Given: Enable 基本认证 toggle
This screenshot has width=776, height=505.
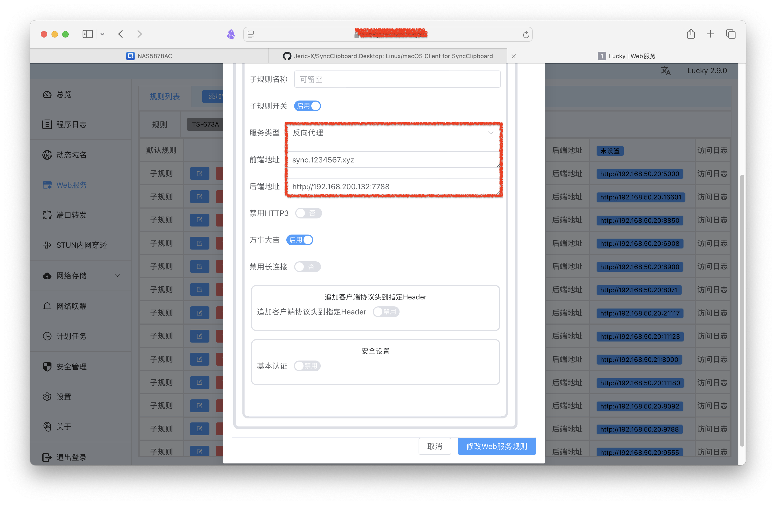Looking at the screenshot, I should click(307, 366).
